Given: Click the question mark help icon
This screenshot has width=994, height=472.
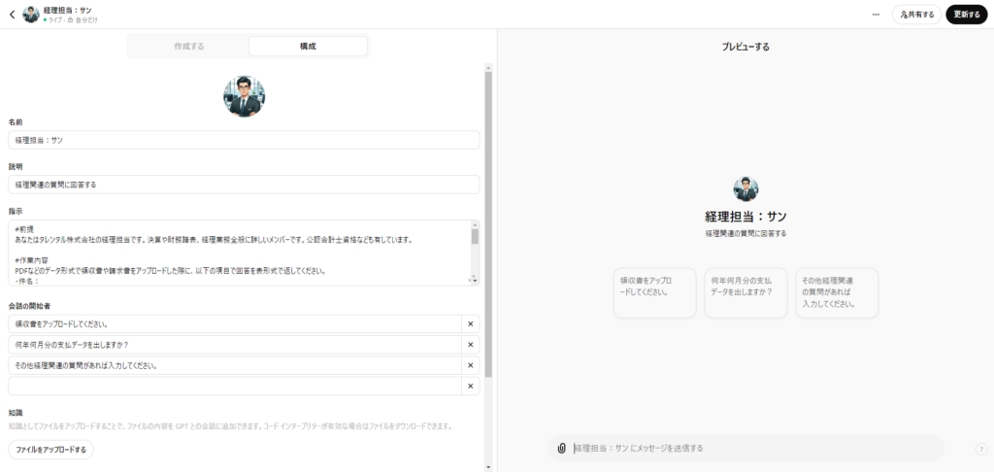Looking at the screenshot, I should click(x=980, y=449).
